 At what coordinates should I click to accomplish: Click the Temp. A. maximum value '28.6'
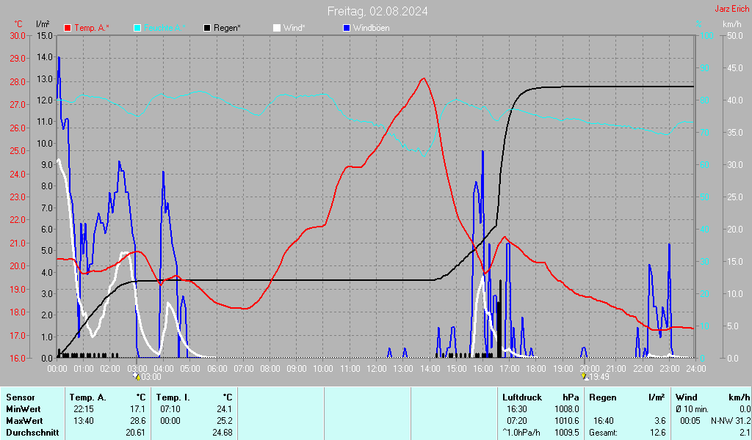tap(137, 421)
